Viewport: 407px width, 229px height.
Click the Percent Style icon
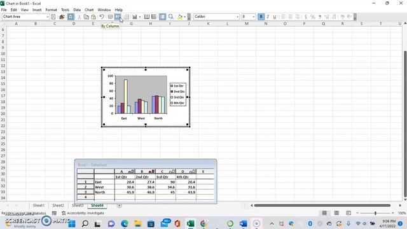point(313,17)
